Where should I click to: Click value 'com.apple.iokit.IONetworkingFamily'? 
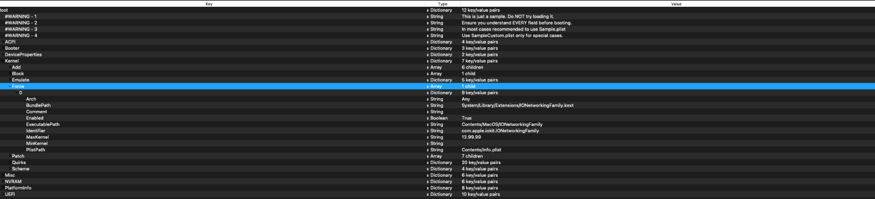click(x=500, y=131)
